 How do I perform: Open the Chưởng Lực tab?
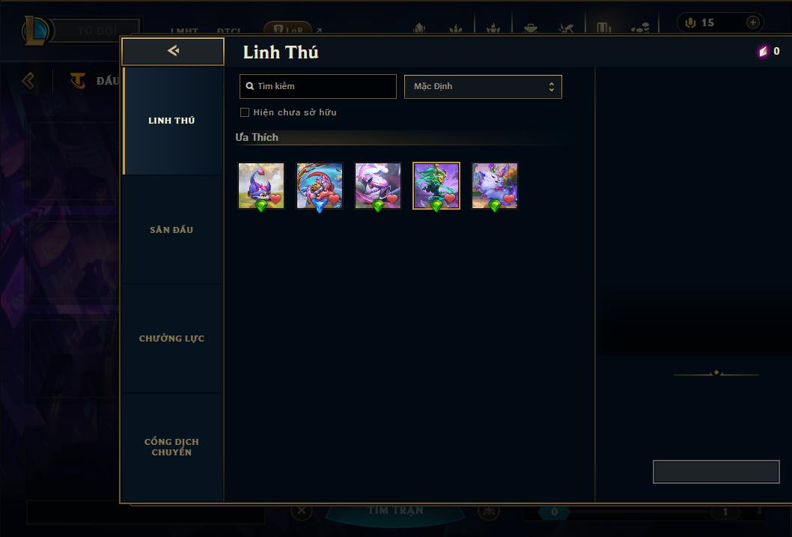[x=172, y=339]
